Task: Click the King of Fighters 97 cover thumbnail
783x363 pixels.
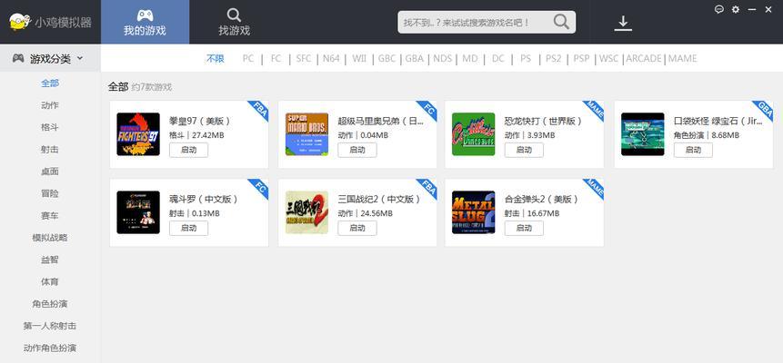Action: point(138,134)
